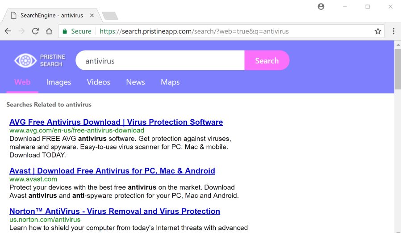
Task: Bookmark this page with the star icon
Action: pyautogui.click(x=378, y=31)
